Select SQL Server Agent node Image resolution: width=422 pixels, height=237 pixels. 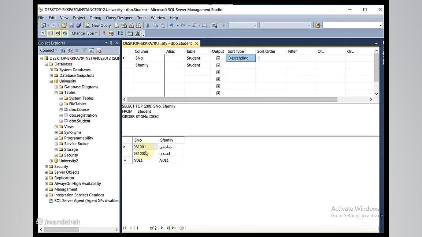[87, 201]
